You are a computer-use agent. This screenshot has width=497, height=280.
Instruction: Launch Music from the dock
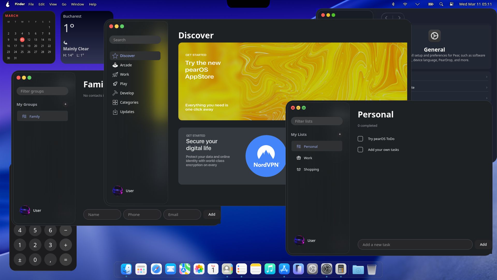click(270, 269)
